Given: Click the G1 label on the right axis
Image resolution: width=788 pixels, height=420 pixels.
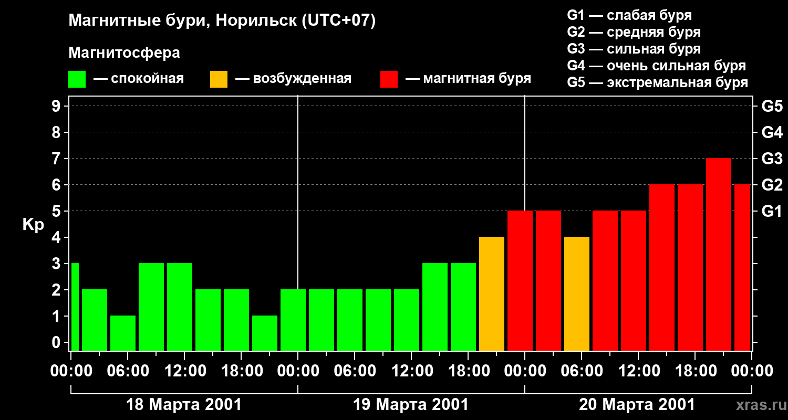Looking at the screenshot, I should [x=772, y=211].
